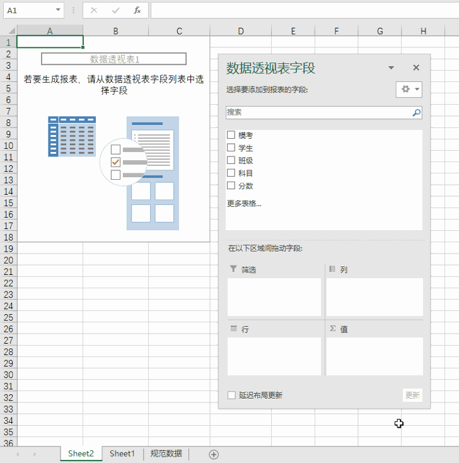Add a new sheet with plus icon
459x463 pixels.
coord(214,454)
